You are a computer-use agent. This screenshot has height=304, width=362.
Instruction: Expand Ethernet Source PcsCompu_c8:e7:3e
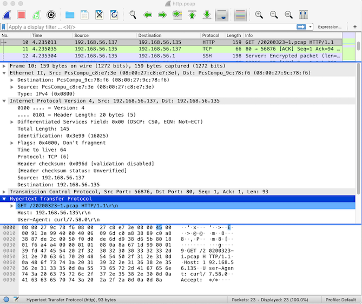tap(12, 87)
